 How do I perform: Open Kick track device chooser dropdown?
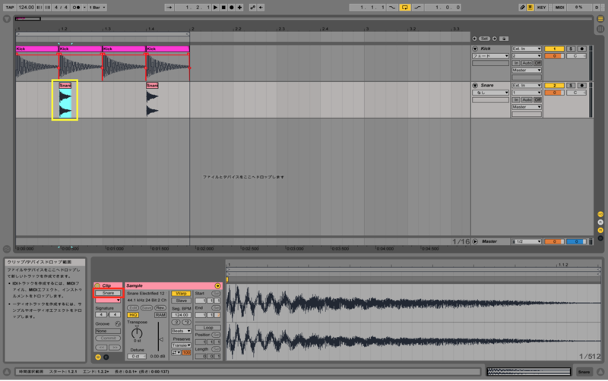490,56
